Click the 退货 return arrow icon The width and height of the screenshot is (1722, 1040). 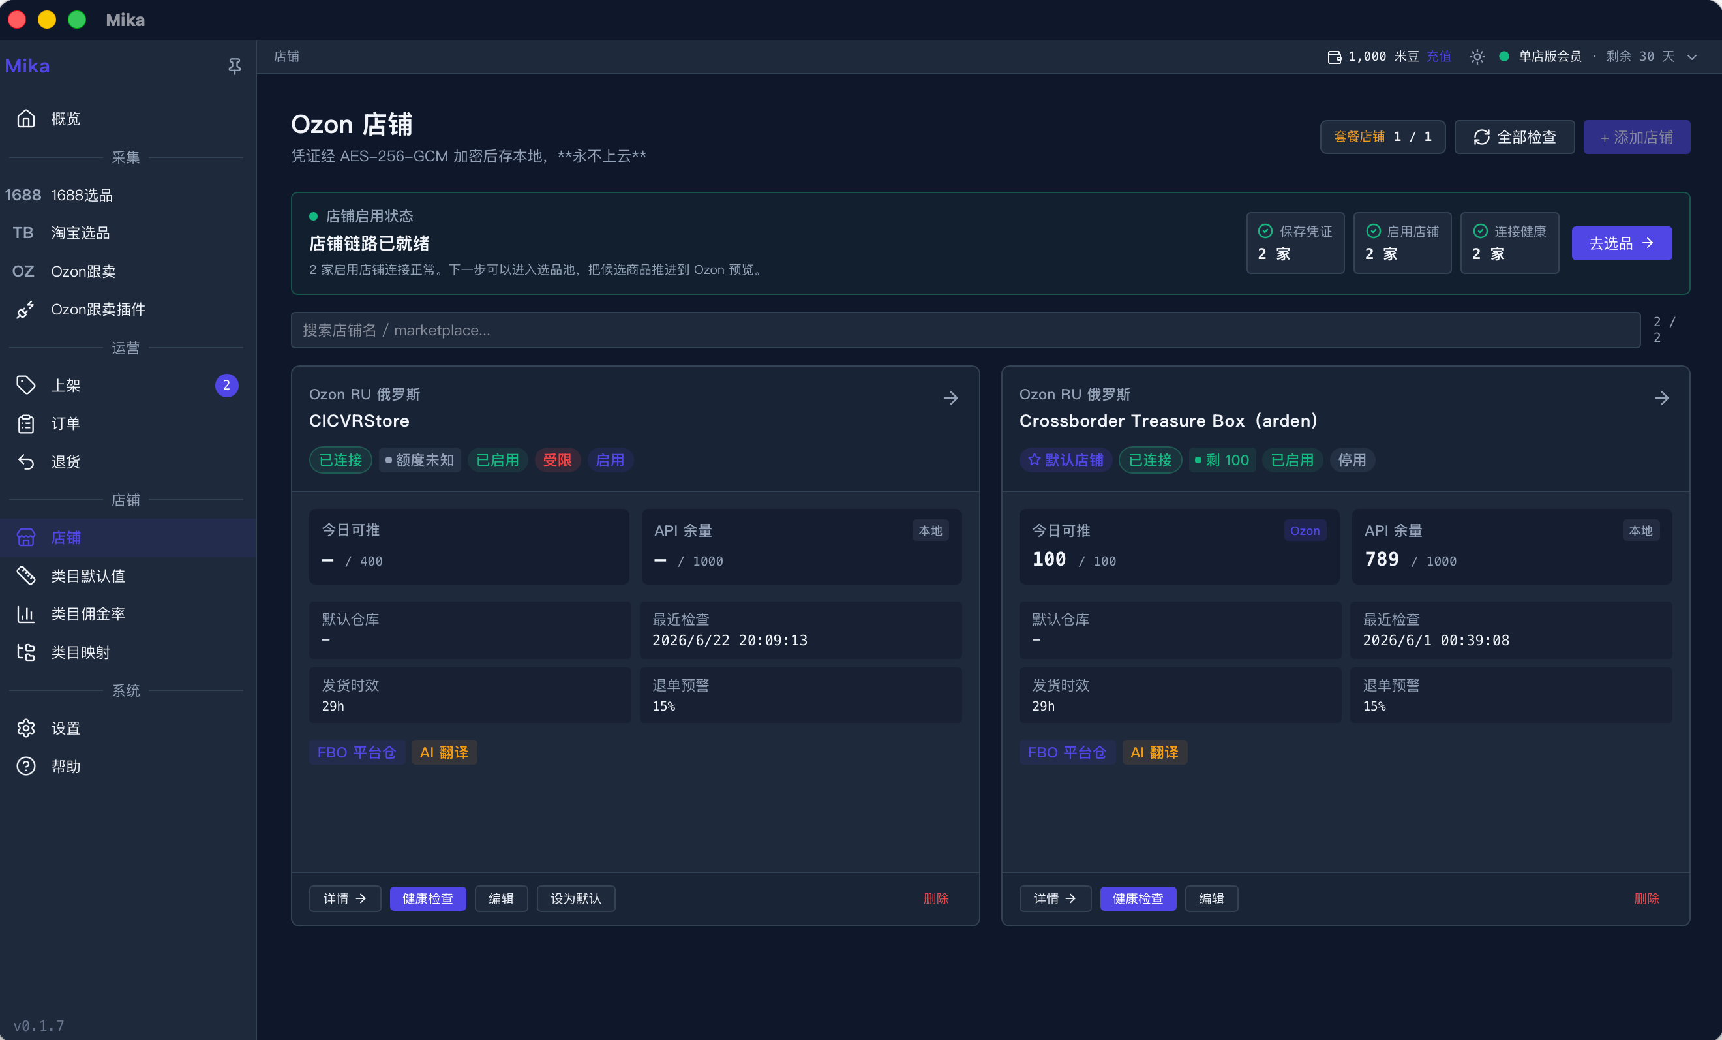click(x=26, y=461)
